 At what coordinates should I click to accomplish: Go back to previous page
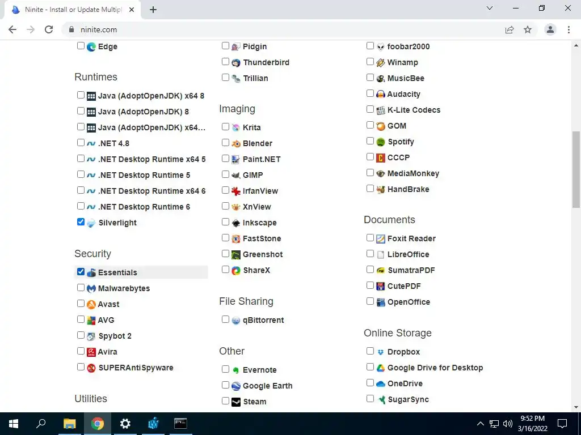12,29
